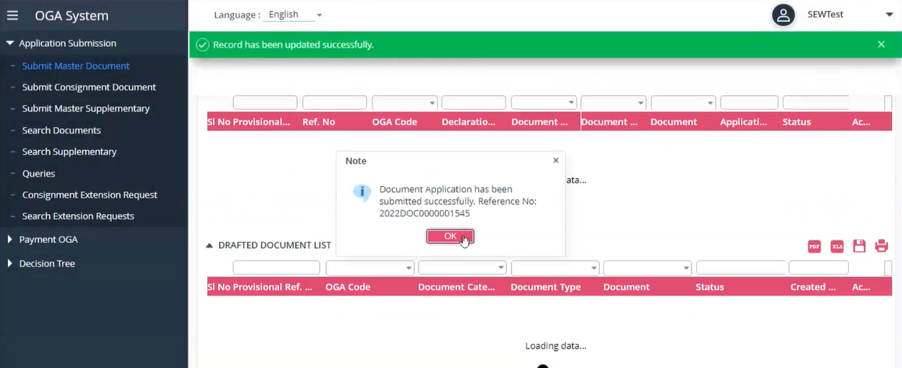Expand the Payment OGA menu

tap(10, 239)
